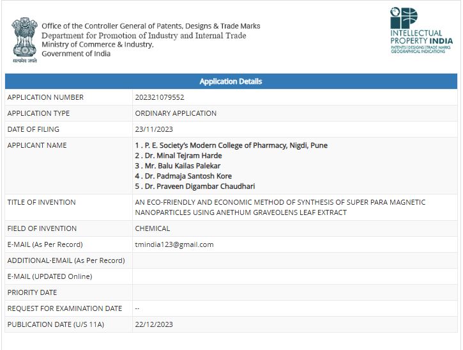Select filing date 23/11/2023
Viewport: 463px width, 350px height.
tap(154, 129)
